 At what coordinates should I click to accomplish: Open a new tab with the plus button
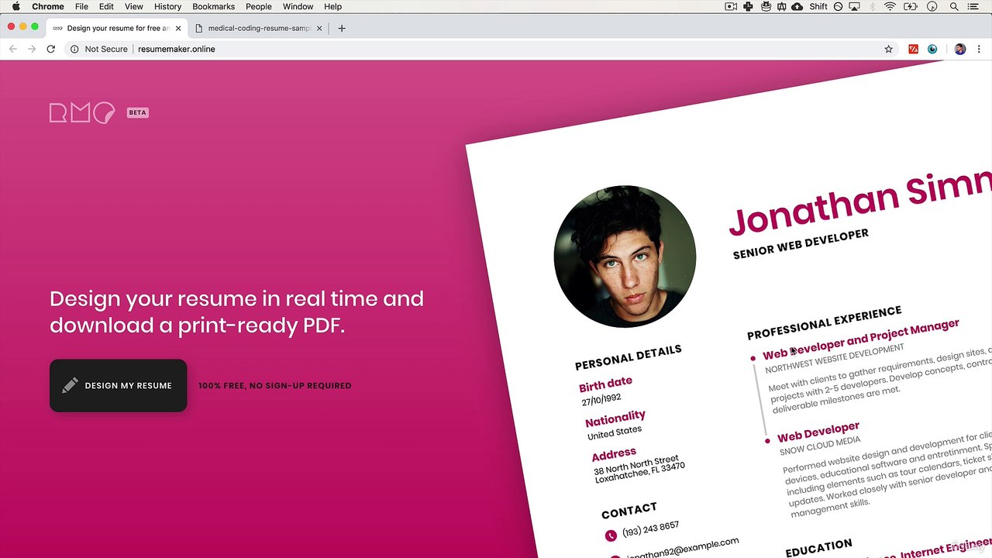(x=342, y=29)
